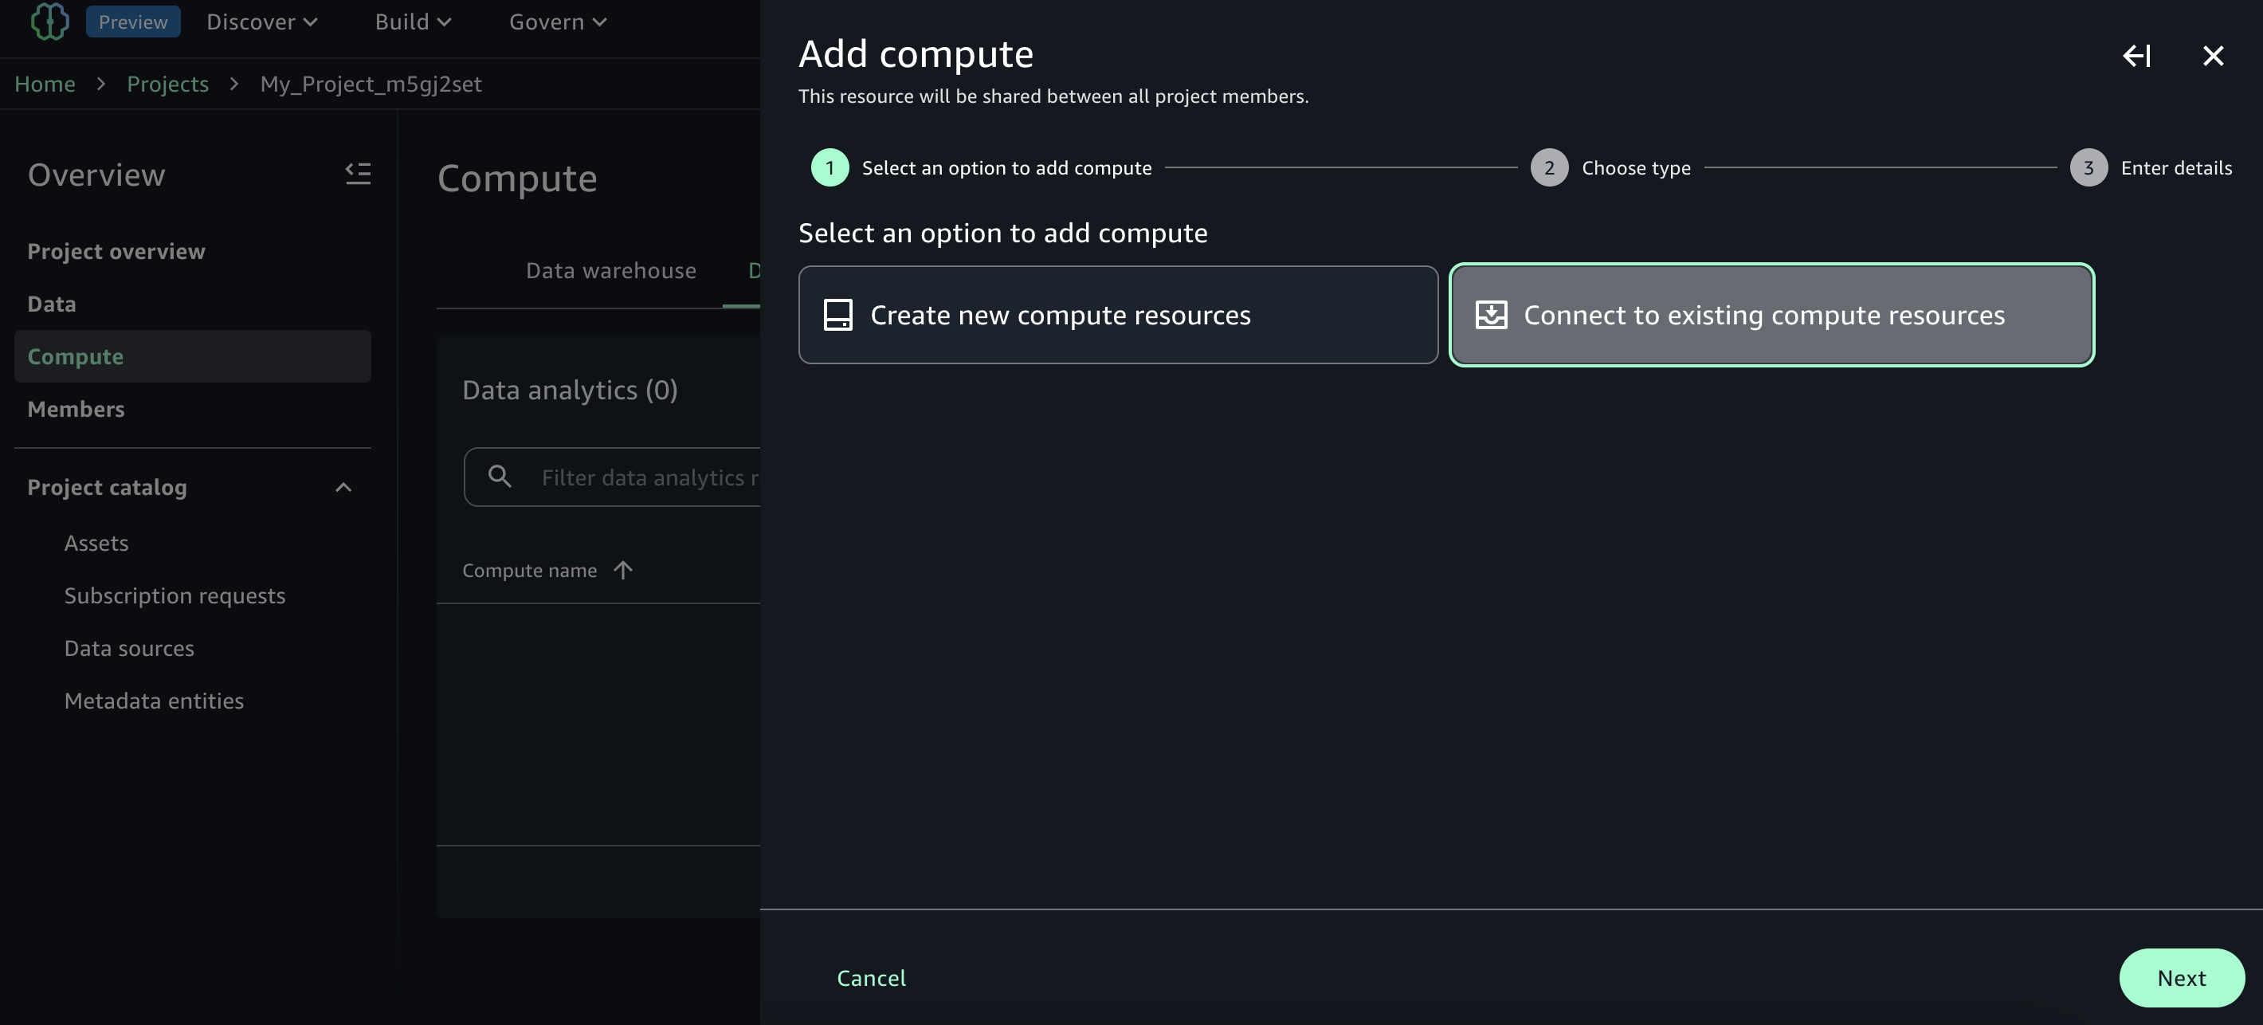2263x1025 pixels.
Task: Collapse the Project catalog section
Action: [x=343, y=487]
